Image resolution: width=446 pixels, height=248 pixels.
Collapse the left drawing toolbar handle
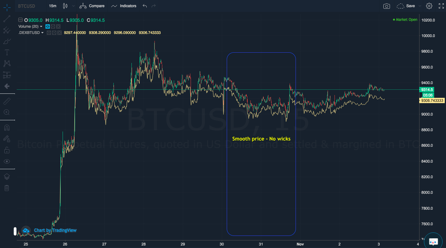click(15, 231)
